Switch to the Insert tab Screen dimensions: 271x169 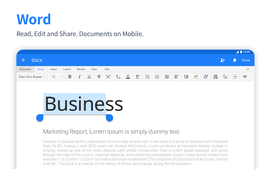click(54, 69)
